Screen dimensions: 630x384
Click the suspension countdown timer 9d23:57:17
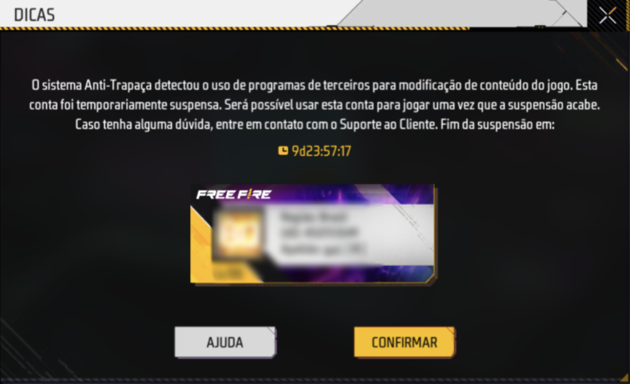[x=322, y=151]
